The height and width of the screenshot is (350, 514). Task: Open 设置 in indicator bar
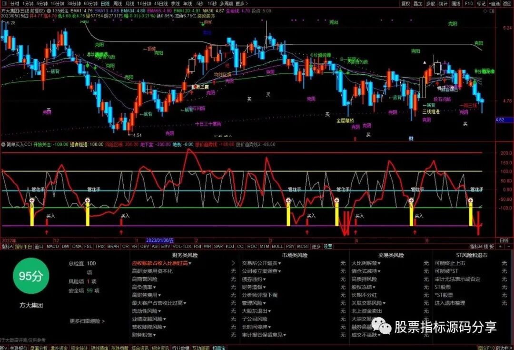coord(328,246)
